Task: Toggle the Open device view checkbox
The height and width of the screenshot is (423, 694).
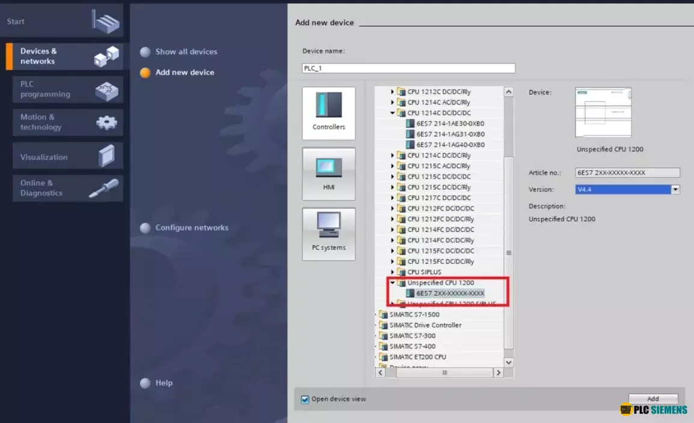Action: (x=305, y=399)
